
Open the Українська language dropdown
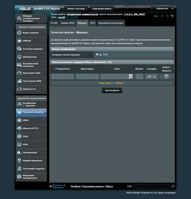tap(163, 9)
